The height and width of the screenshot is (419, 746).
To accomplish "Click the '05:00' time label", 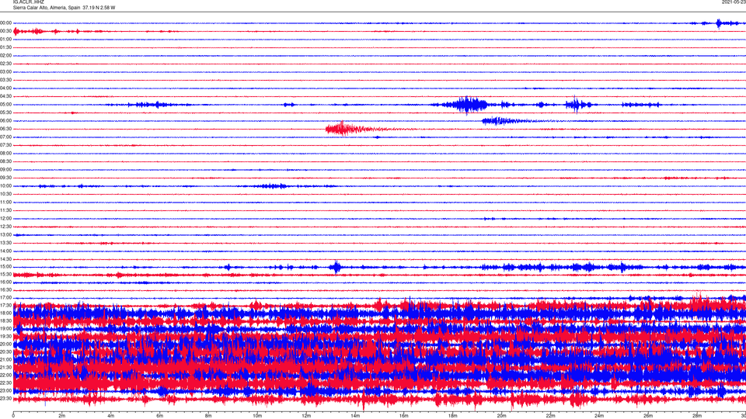I will (5, 105).
